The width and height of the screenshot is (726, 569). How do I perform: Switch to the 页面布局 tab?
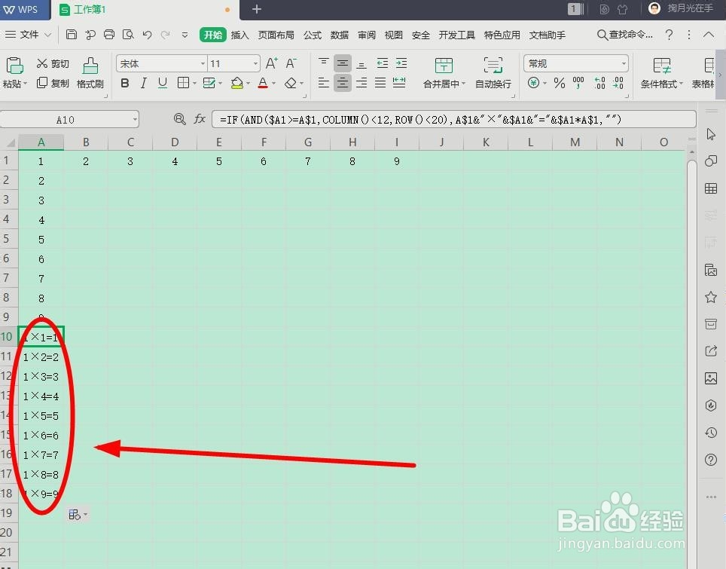pos(276,35)
